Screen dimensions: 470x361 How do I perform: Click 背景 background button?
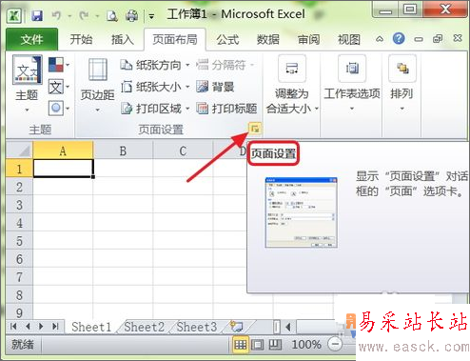215,87
